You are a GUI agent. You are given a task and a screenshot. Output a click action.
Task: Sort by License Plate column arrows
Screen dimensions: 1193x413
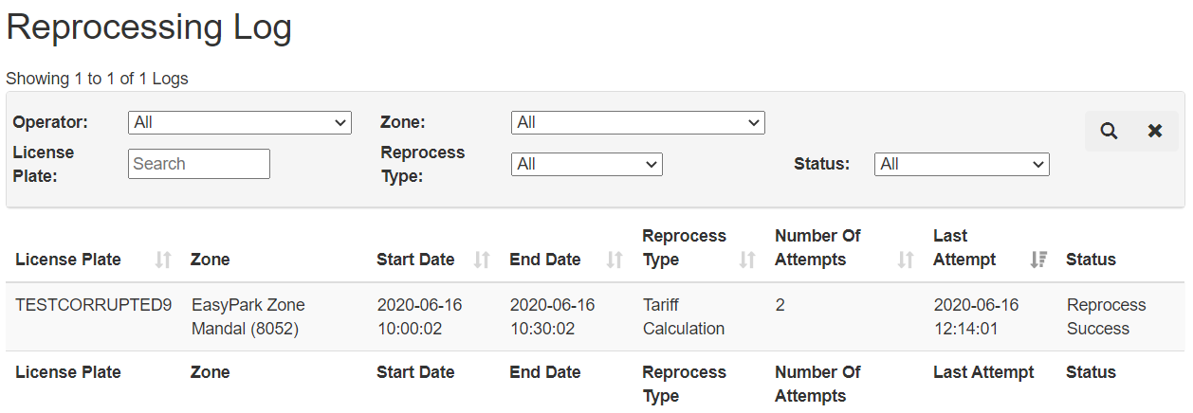pyautogui.click(x=163, y=260)
